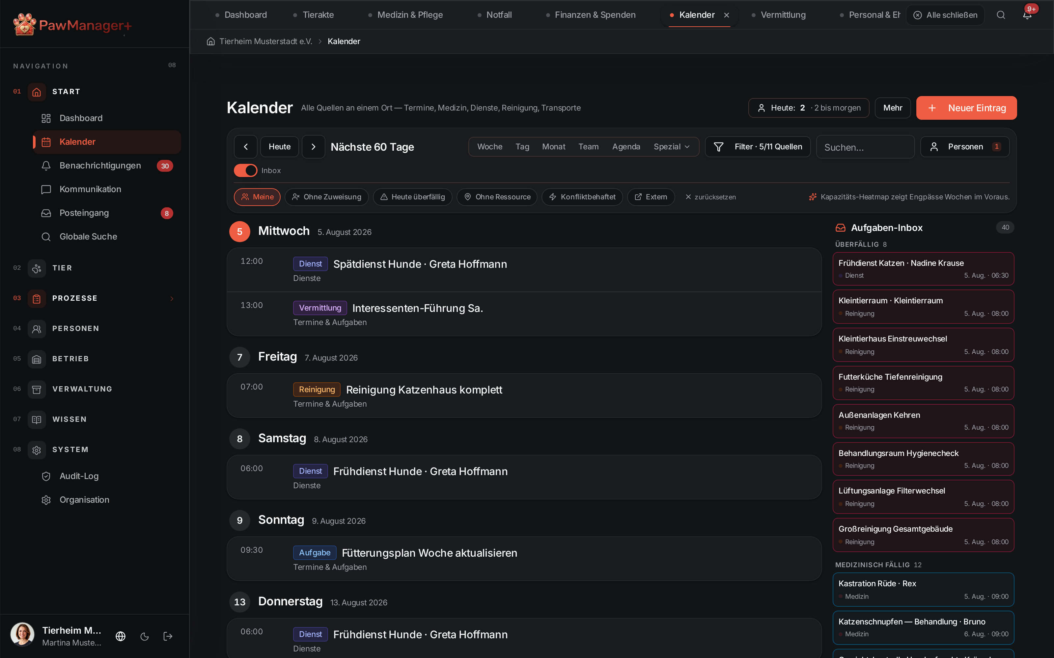Open the notifications bell in top bar
The height and width of the screenshot is (658, 1054).
(1027, 15)
